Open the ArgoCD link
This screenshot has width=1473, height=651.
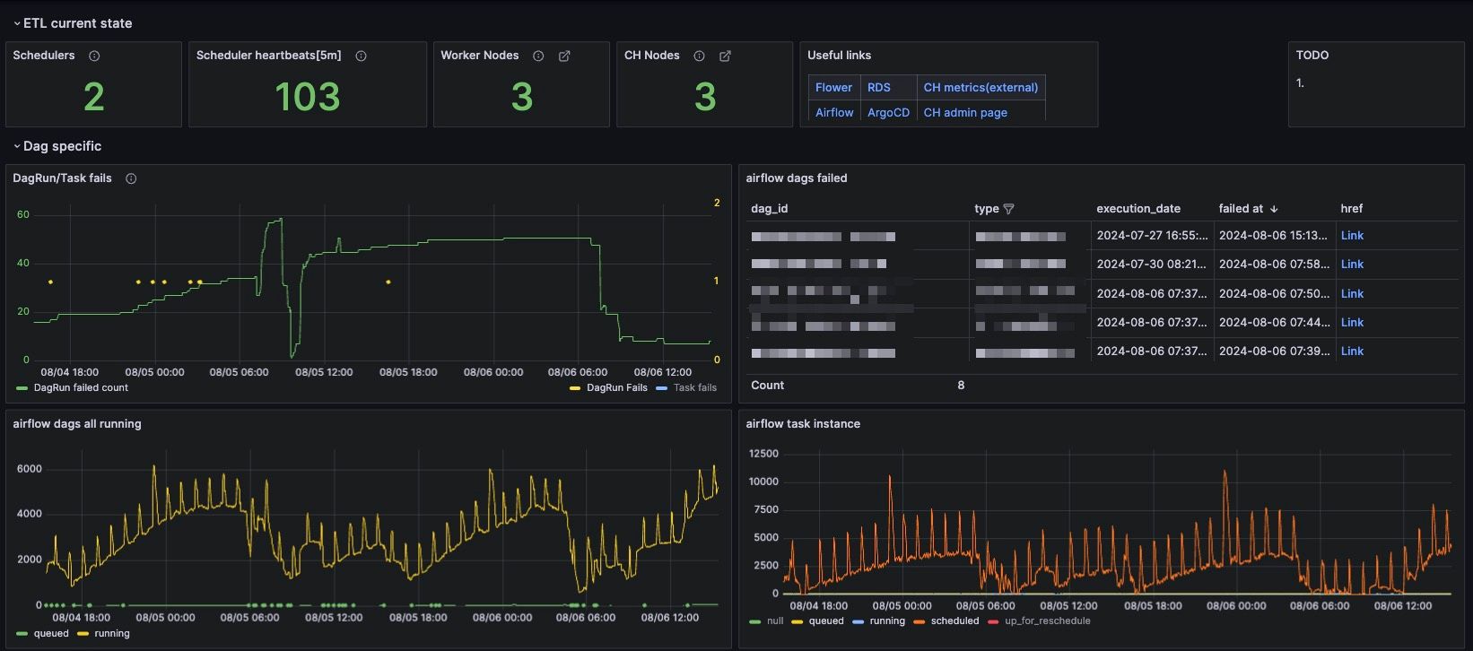click(888, 113)
